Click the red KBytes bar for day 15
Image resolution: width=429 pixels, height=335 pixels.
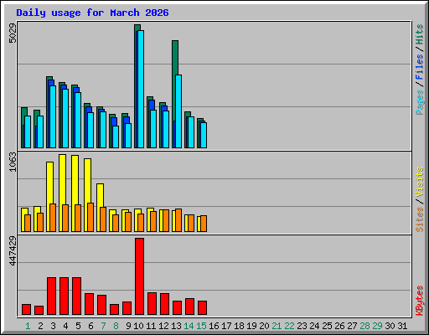(202, 307)
